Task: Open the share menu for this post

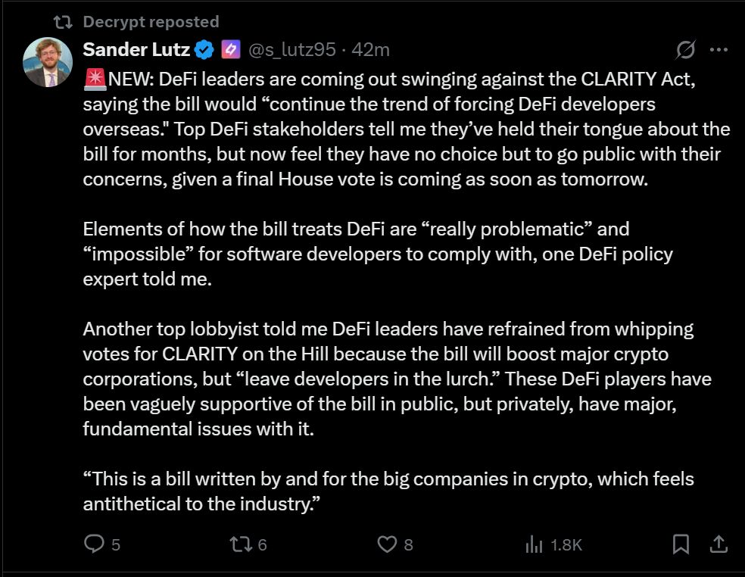Action: (718, 544)
